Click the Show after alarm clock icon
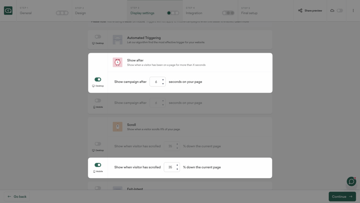 tap(117, 62)
